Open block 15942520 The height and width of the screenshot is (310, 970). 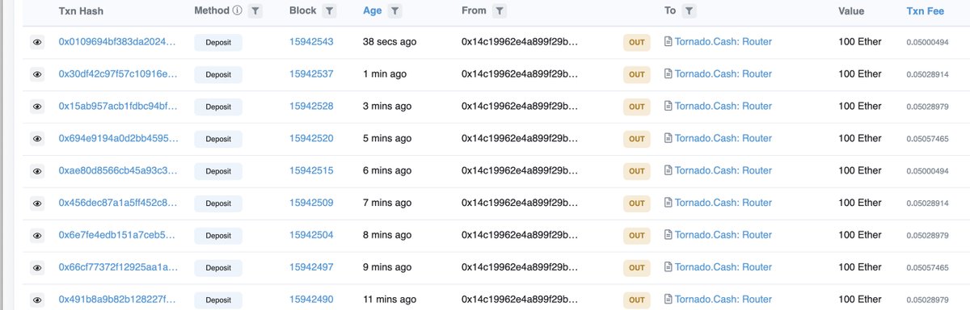pyautogui.click(x=311, y=139)
